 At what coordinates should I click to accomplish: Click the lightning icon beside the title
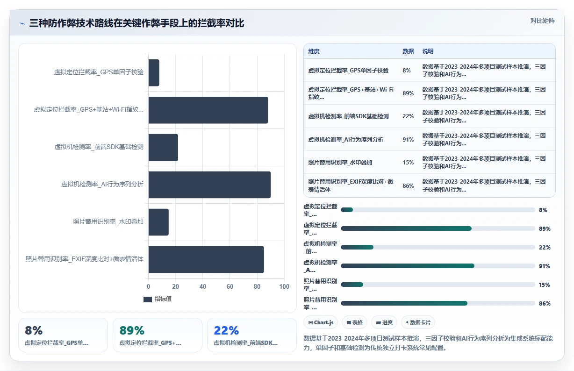click(x=22, y=23)
